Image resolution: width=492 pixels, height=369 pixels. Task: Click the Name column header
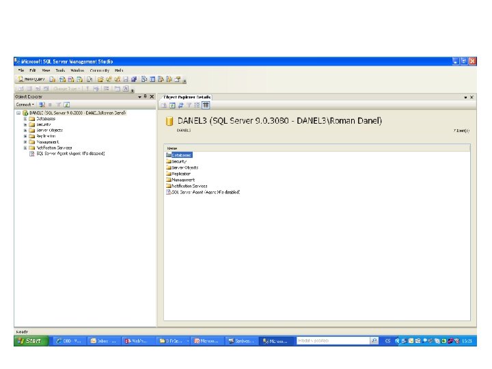(x=317, y=148)
